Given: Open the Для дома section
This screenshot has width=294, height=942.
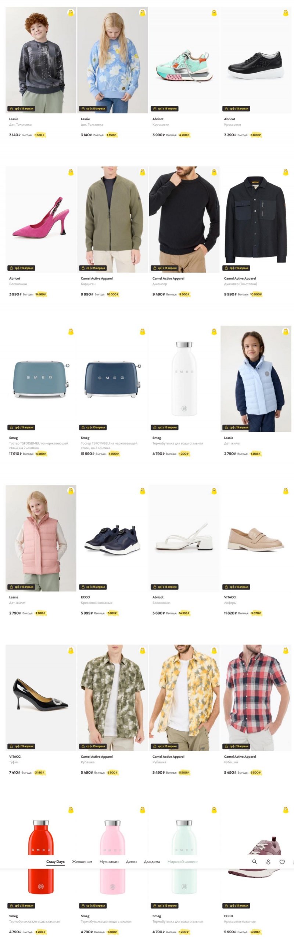Looking at the screenshot, I should (152, 862).
